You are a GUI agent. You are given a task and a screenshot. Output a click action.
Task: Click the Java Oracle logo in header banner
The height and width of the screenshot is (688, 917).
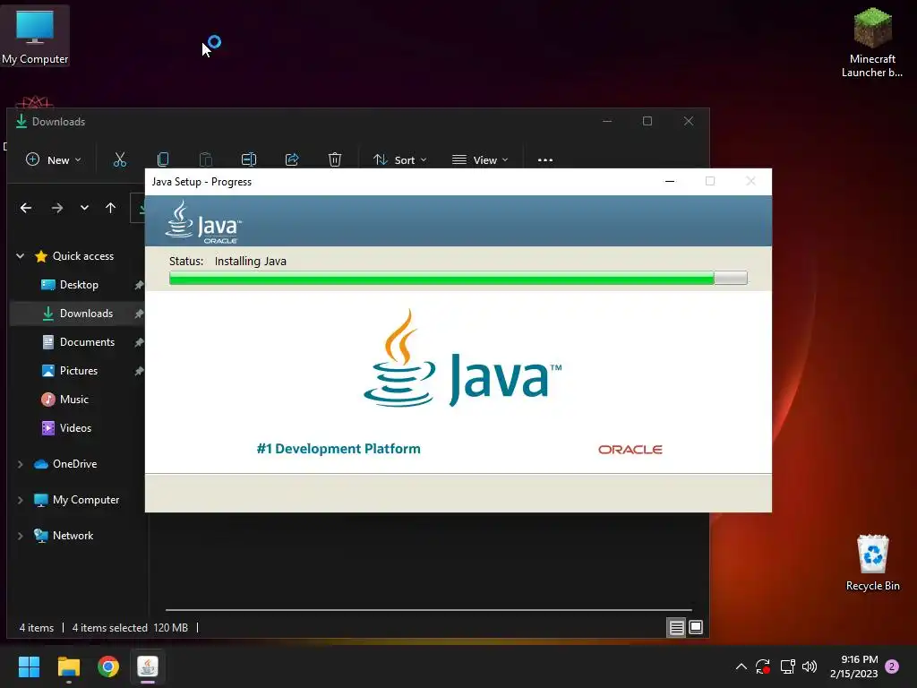tap(203, 222)
